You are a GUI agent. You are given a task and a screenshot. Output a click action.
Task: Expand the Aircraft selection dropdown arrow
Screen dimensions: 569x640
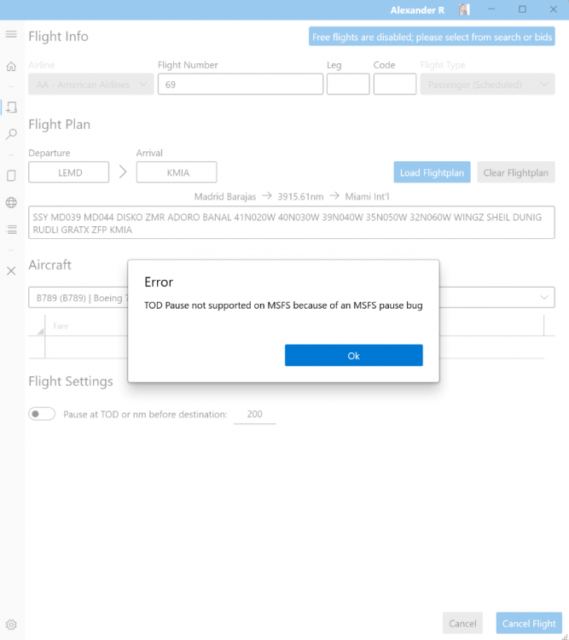544,297
